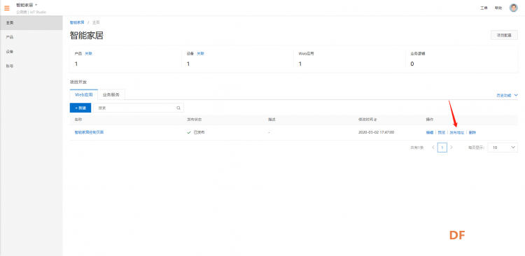Open the 智能家居控制页面 link

click(x=89, y=132)
